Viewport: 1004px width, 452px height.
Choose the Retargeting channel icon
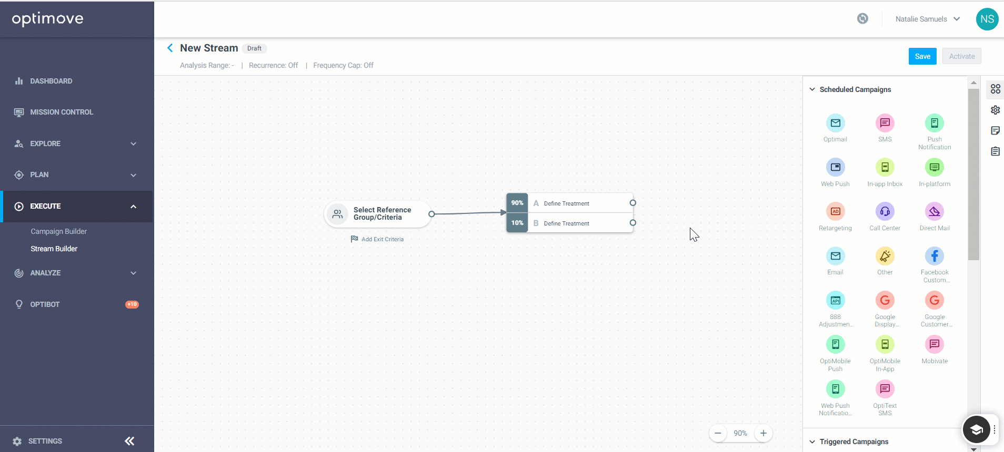(835, 211)
